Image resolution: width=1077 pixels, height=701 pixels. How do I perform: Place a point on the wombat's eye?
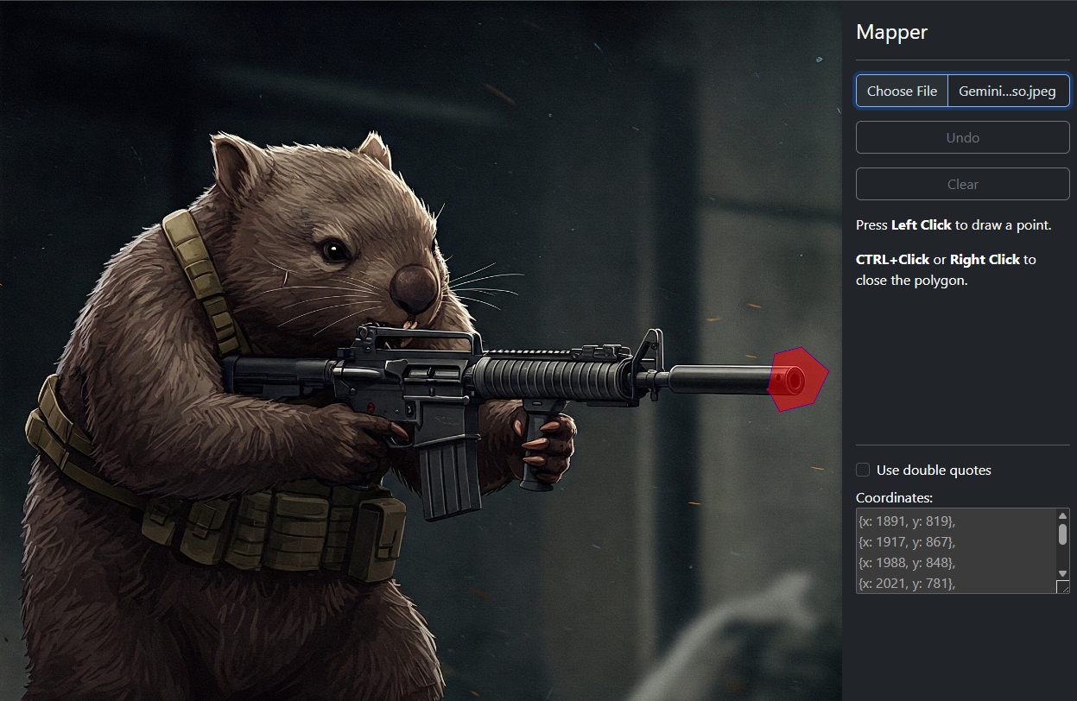coord(333,250)
